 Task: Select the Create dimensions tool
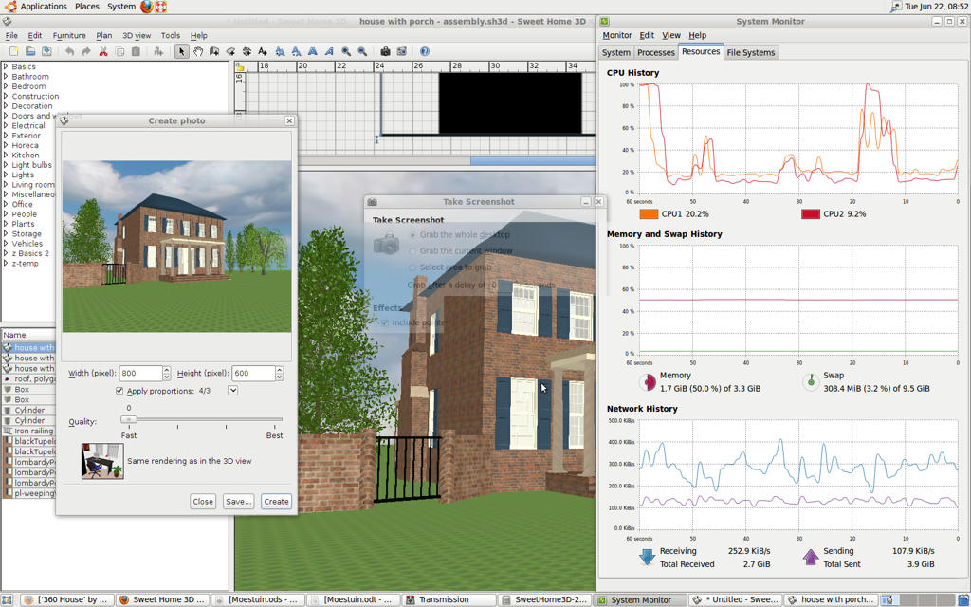(247, 51)
